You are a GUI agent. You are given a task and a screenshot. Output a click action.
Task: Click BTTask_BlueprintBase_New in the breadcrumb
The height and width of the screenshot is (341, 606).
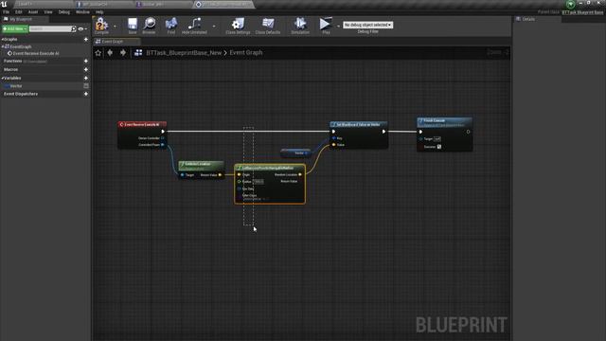pos(184,53)
